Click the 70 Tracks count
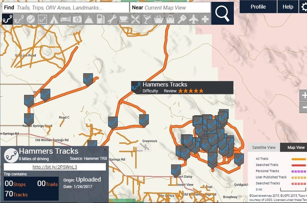This screenshot has height=203, width=307. click(x=16, y=194)
